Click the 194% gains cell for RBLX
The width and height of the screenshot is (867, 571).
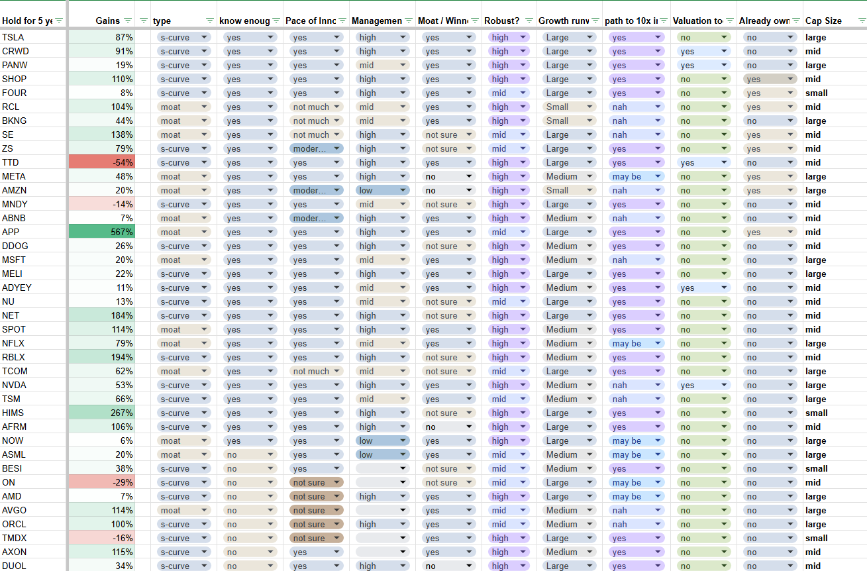(102, 357)
